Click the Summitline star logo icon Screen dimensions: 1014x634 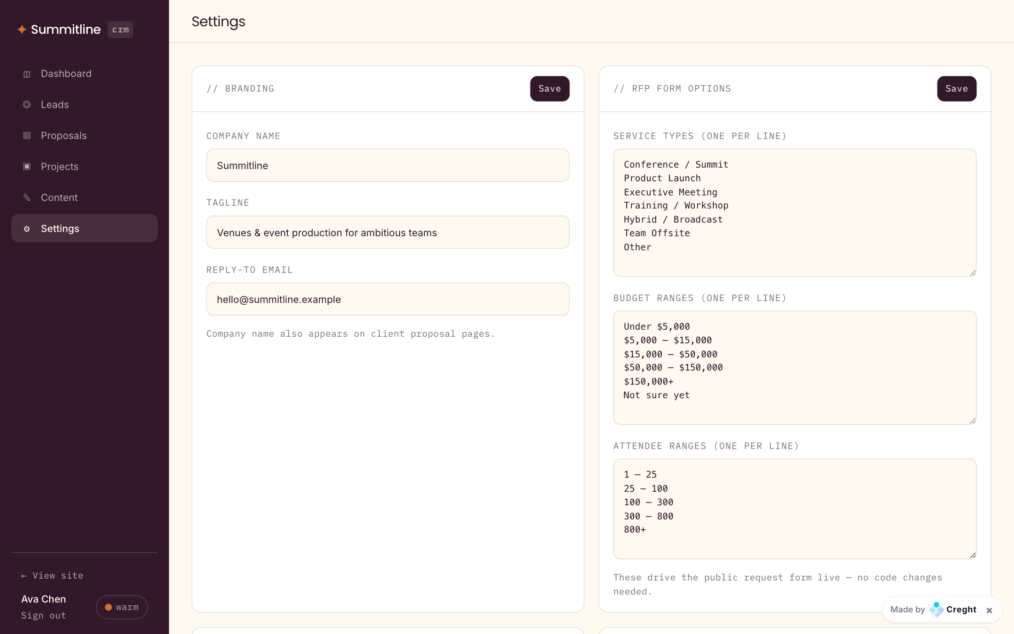[x=22, y=30]
